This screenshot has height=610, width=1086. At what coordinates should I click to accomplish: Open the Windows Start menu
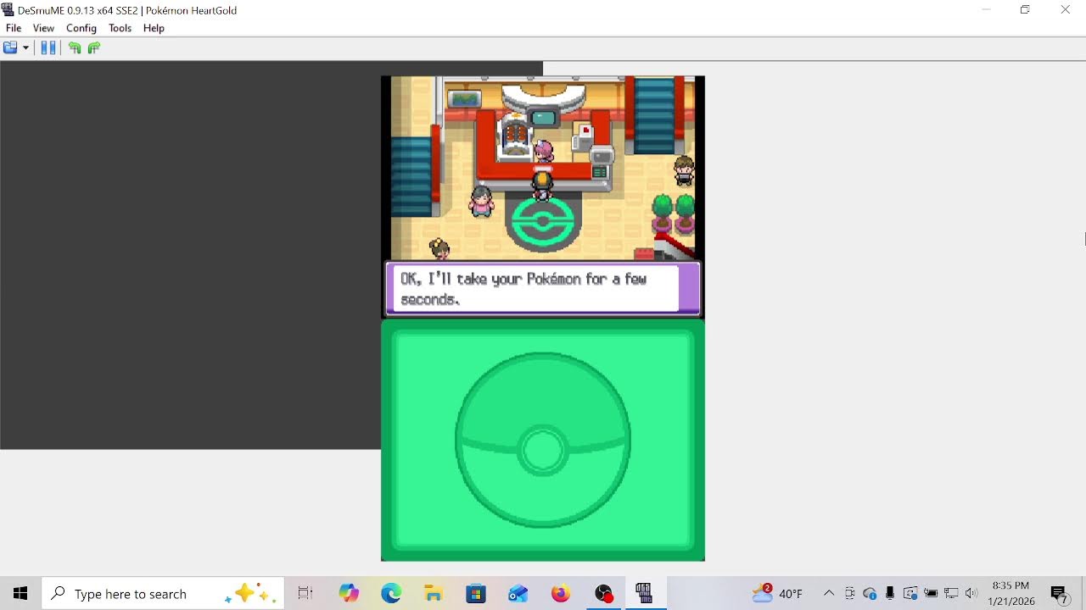pos(20,594)
